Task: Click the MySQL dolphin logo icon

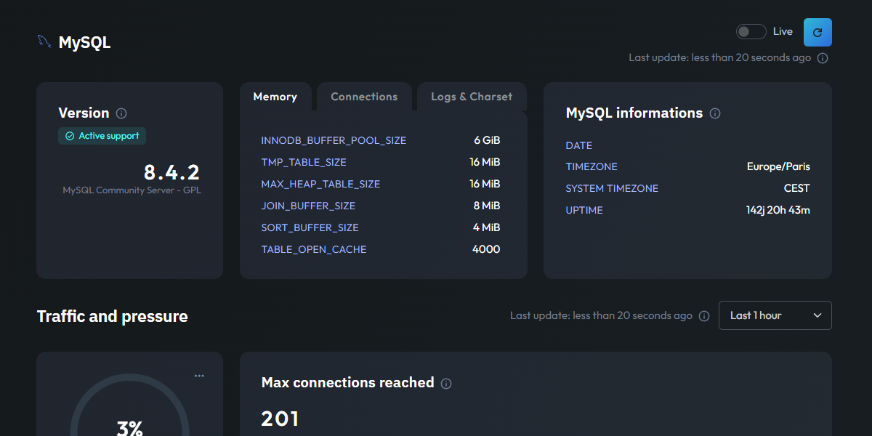Action: click(44, 41)
